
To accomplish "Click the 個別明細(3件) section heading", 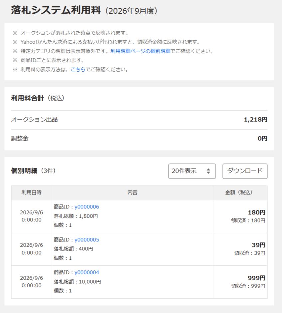I will [x=33, y=171].
